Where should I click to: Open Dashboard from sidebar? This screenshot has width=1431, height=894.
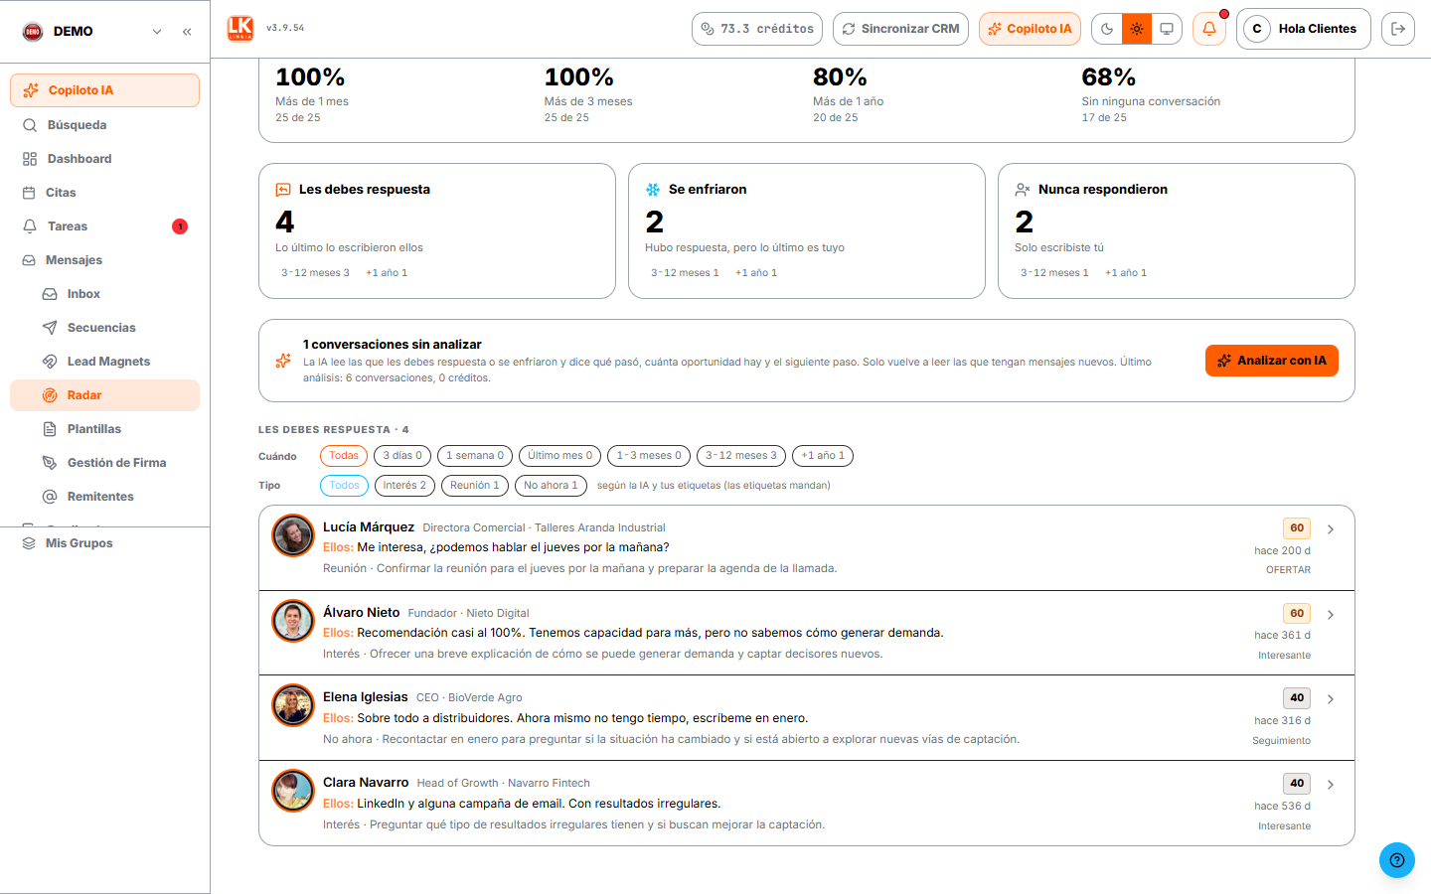point(104,159)
